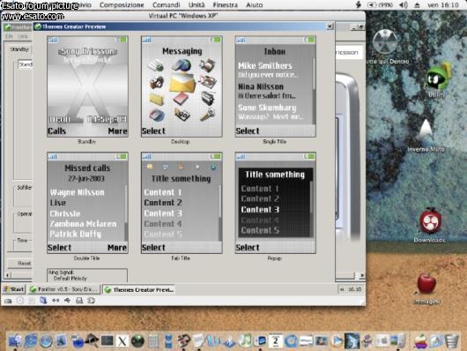
Task: Close the Themes Creator Preview window
Action: 330,26
